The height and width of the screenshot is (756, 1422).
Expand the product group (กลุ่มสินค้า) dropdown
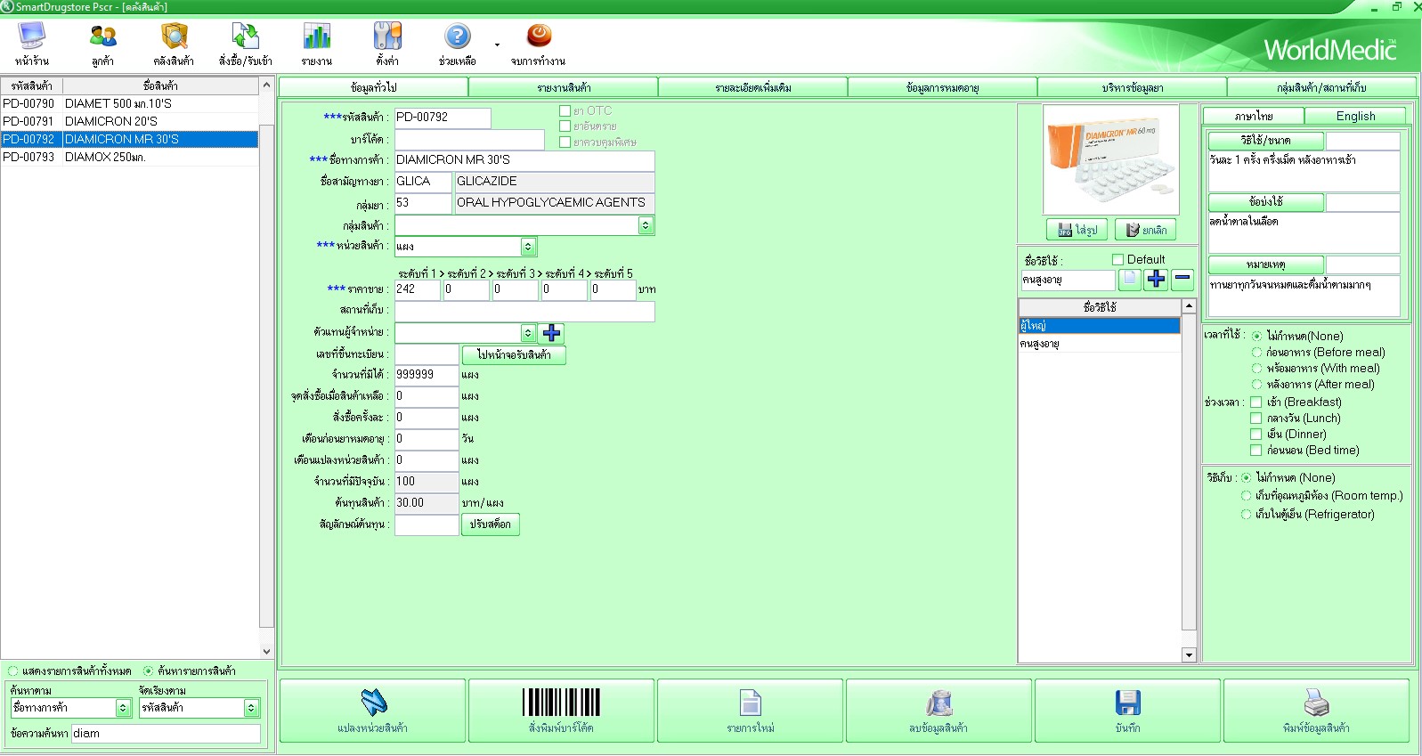coord(646,226)
